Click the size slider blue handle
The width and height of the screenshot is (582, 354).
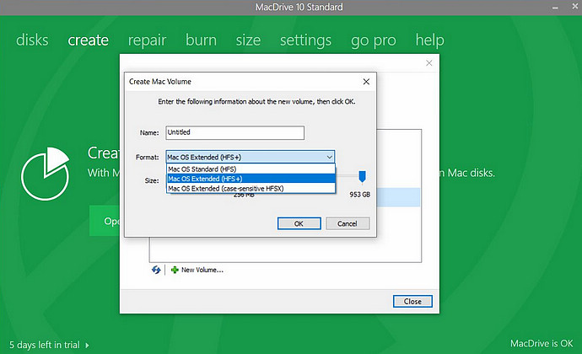(362, 177)
